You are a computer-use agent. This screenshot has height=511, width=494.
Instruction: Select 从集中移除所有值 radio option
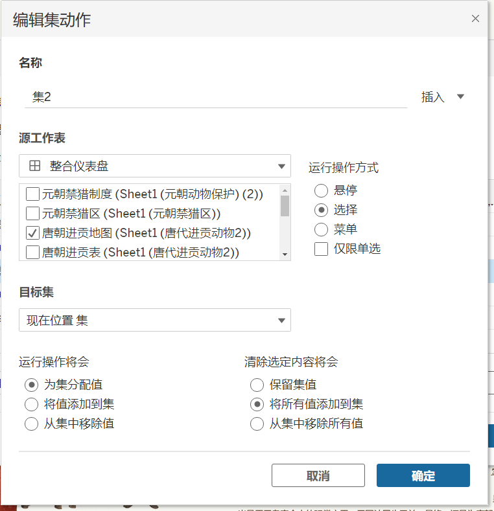pos(257,424)
